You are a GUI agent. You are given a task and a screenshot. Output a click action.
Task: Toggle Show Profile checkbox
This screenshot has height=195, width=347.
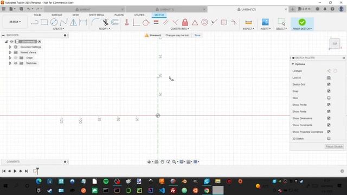coord(329,105)
